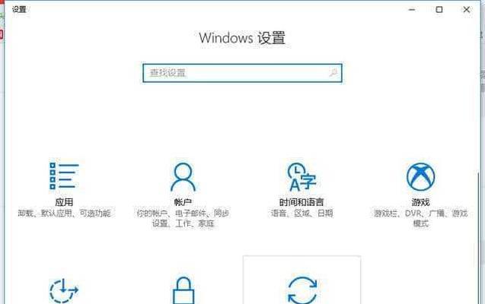Open the Privacy padlock icon
Viewport: 485px width, 304px height.
[x=183, y=290]
